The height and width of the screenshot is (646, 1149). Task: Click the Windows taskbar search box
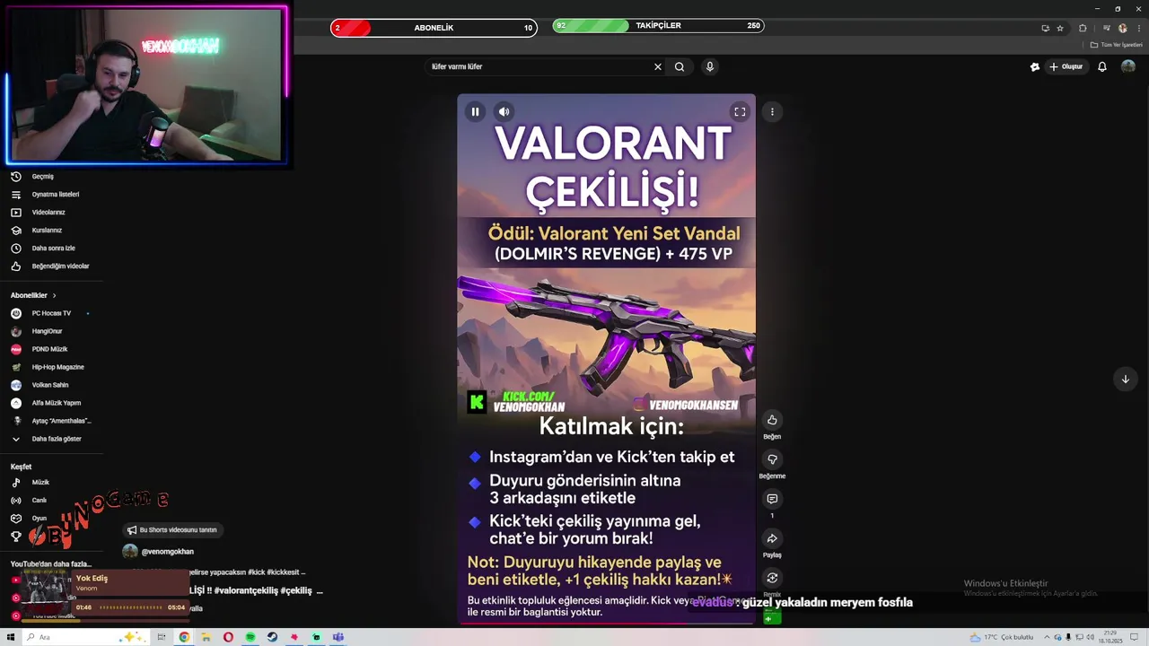click(x=85, y=637)
